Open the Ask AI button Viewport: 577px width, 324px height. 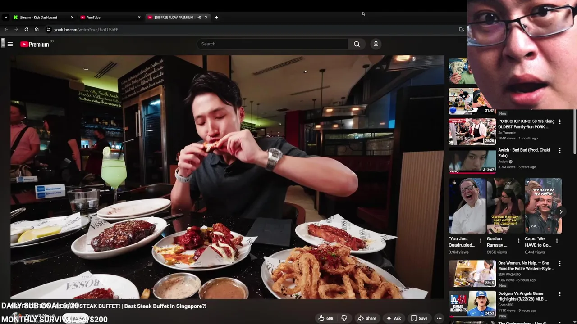point(393,318)
